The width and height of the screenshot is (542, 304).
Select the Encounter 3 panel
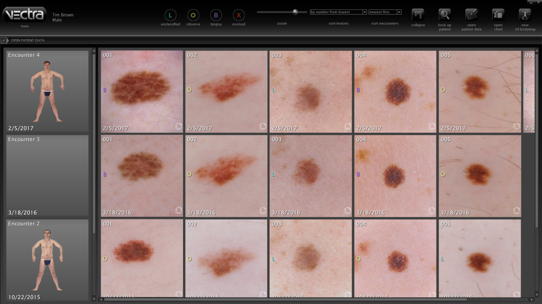(x=47, y=175)
